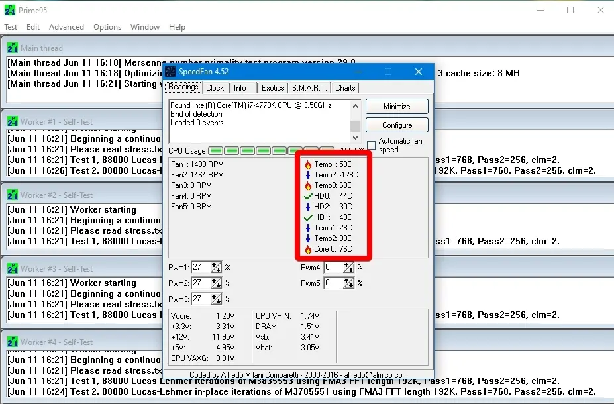Image resolution: width=614 pixels, height=404 pixels.
Task: Click the Main thread window icon
Action: coord(13,48)
